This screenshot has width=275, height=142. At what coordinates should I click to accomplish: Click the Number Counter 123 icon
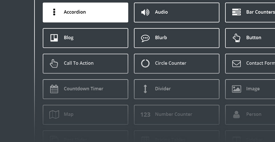(145, 115)
